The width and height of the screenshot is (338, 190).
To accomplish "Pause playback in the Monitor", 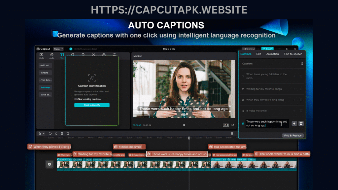I will [184, 125].
